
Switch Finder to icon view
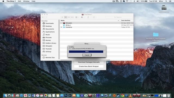pyautogui.click(x=62, y=17)
